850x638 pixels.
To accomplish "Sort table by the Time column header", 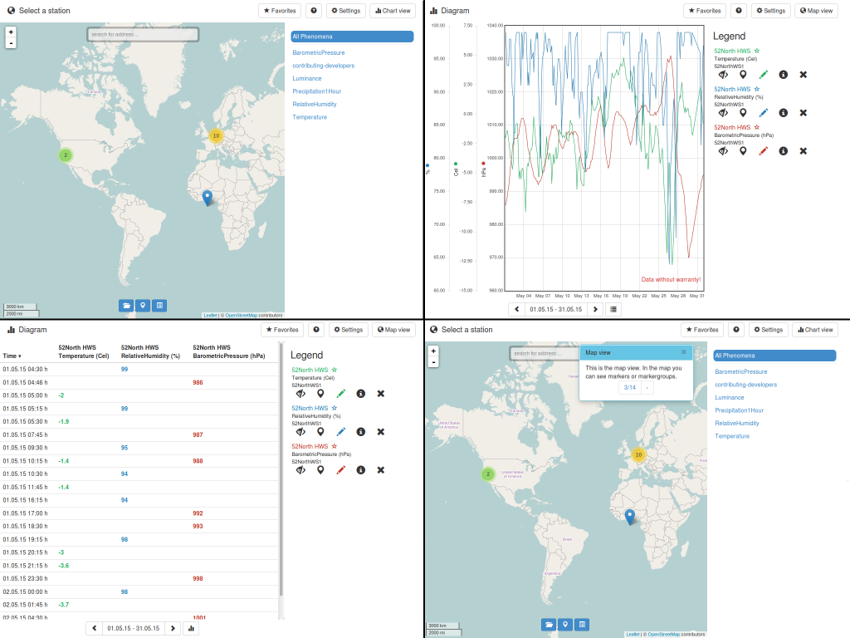I will pyautogui.click(x=12, y=356).
